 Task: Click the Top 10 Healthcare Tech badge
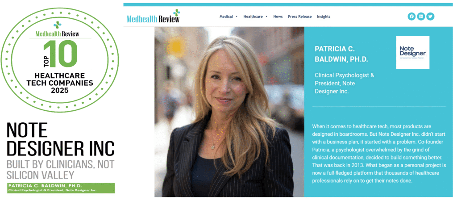coord(60,60)
